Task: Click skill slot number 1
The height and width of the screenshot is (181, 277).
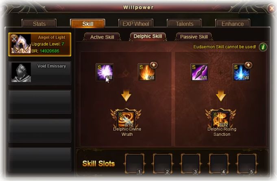Action: point(135,164)
